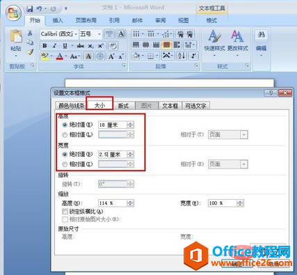Screen dimensions: 297x275
Task: Switch to the 视图 ribbon tab
Action: point(184,20)
